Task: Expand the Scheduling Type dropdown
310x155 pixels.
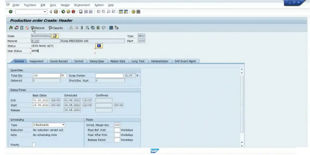Action: click(63, 125)
